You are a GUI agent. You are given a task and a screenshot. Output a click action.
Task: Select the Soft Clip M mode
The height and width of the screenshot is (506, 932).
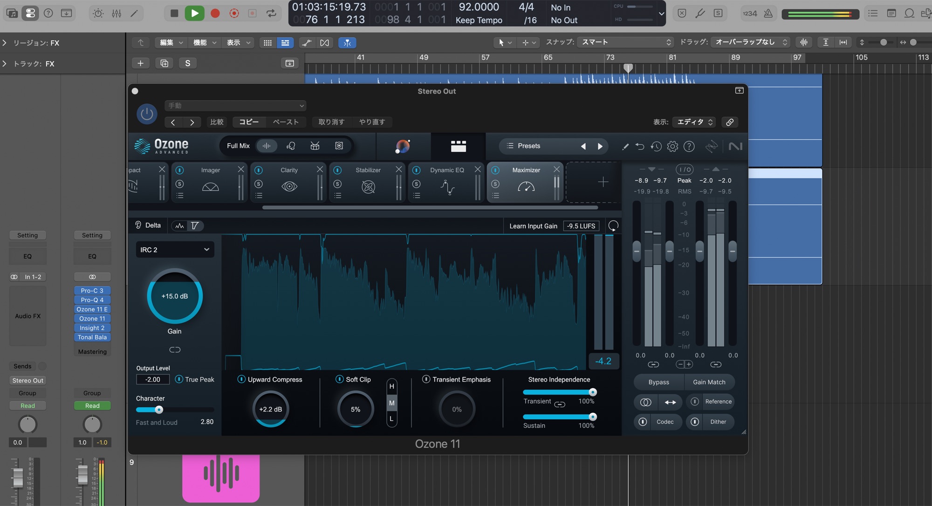tap(391, 403)
